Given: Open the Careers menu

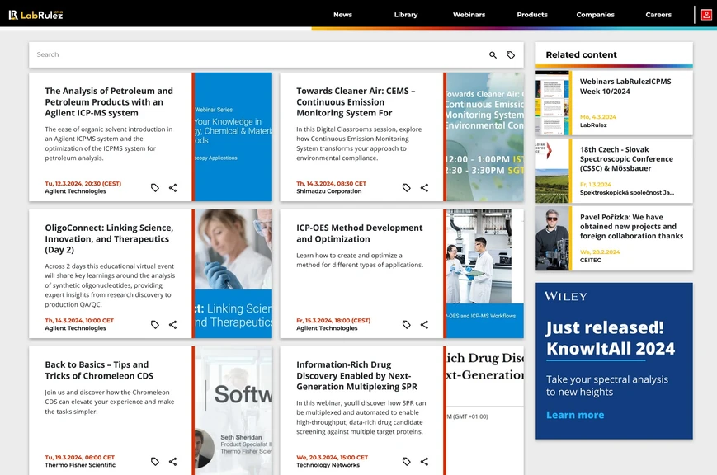Looking at the screenshot, I should (x=658, y=15).
